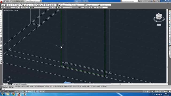Screen dimensions: 171x96
Task: Open the multileader style Standard dropdown
Action: tap(106, 5)
